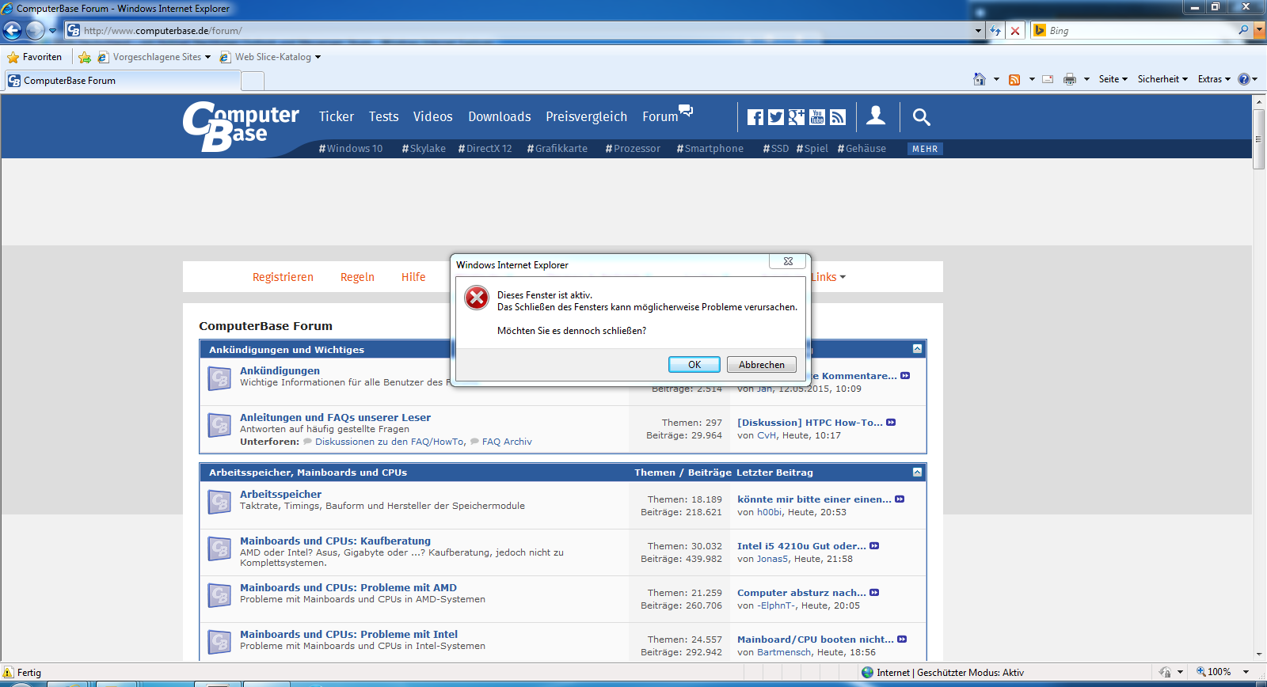1267x687 pixels.
Task: Open the zoom level 100% dropdown
Action: pos(1246,672)
